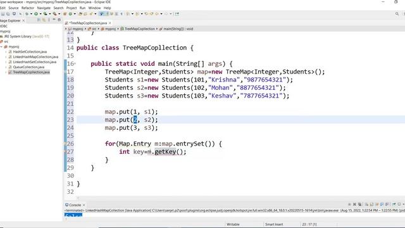Open LinkedHashMapCollection.java in Package Explorer

(x=35, y=57)
